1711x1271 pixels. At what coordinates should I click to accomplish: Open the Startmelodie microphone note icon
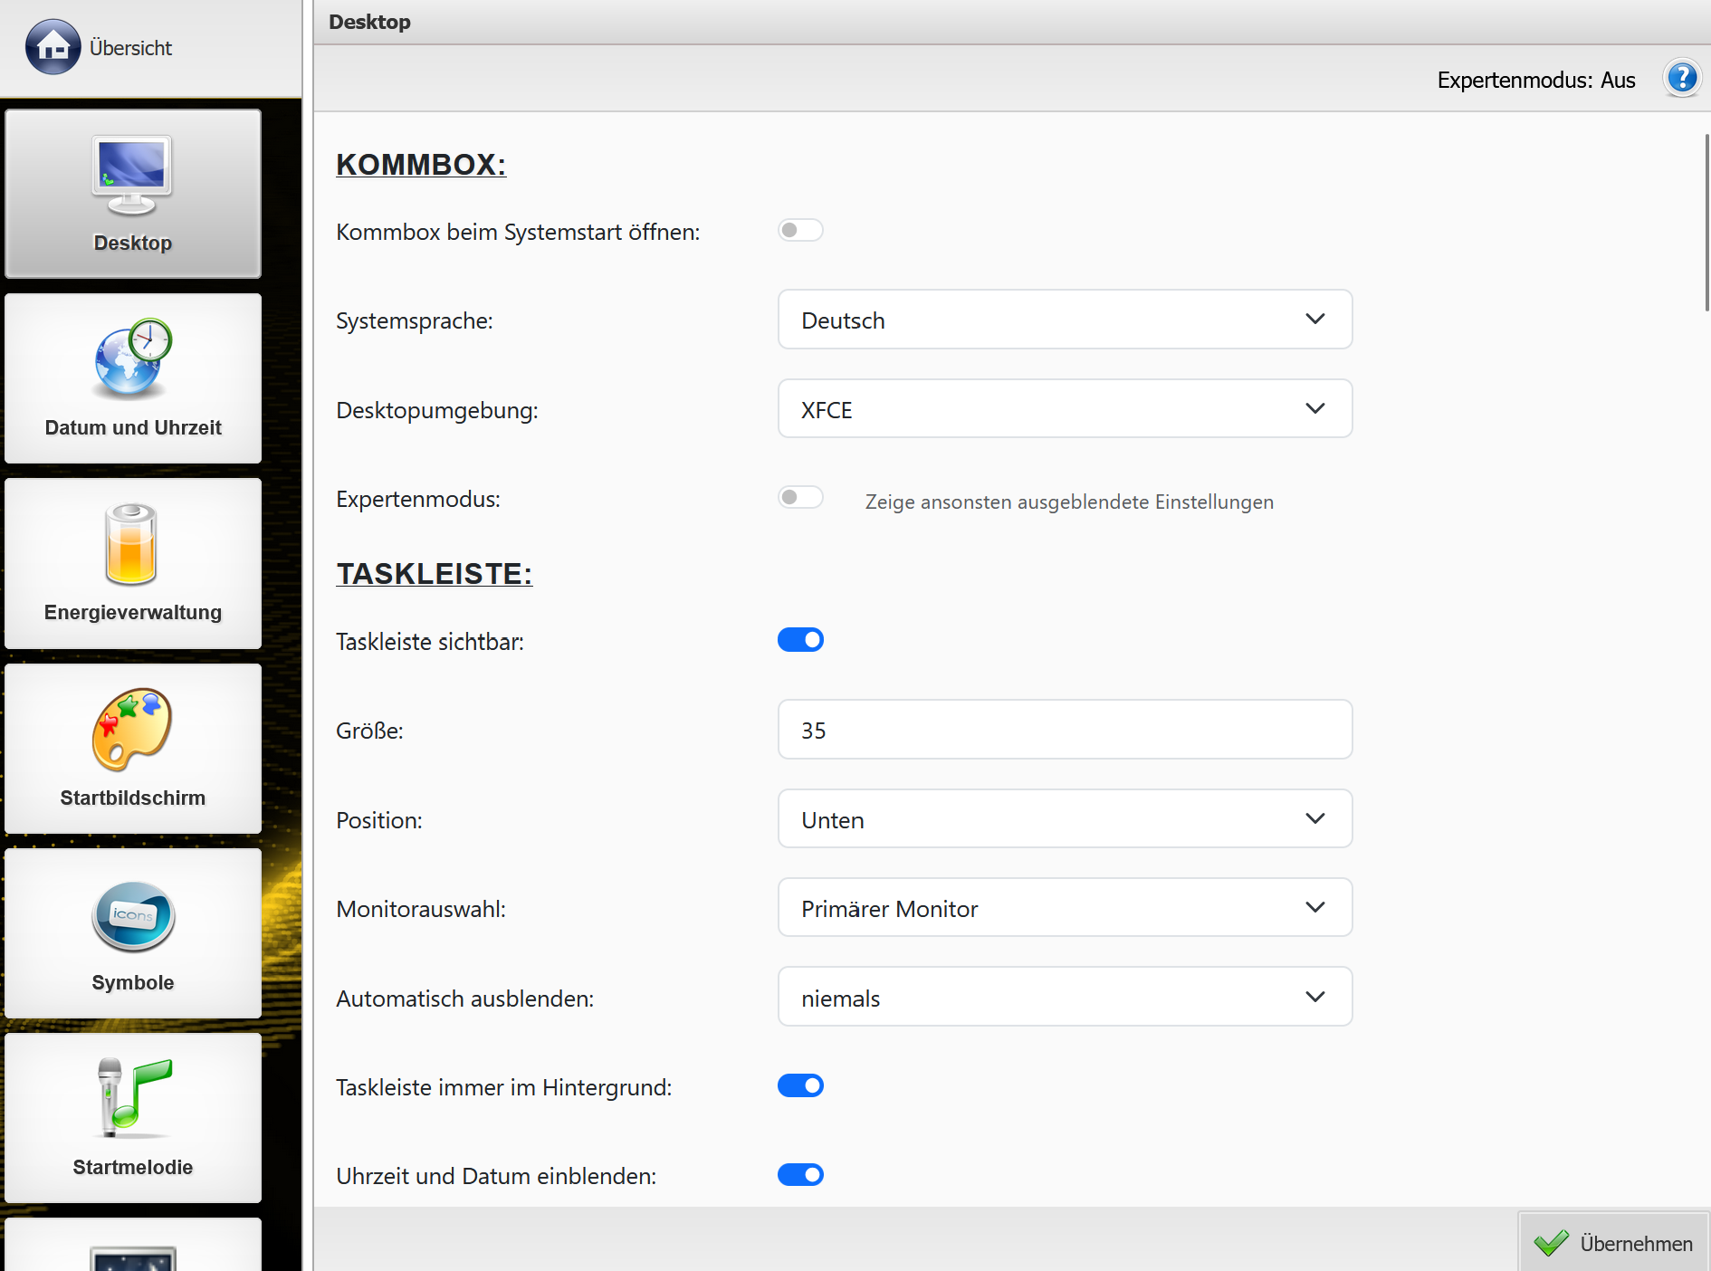coord(132,1099)
